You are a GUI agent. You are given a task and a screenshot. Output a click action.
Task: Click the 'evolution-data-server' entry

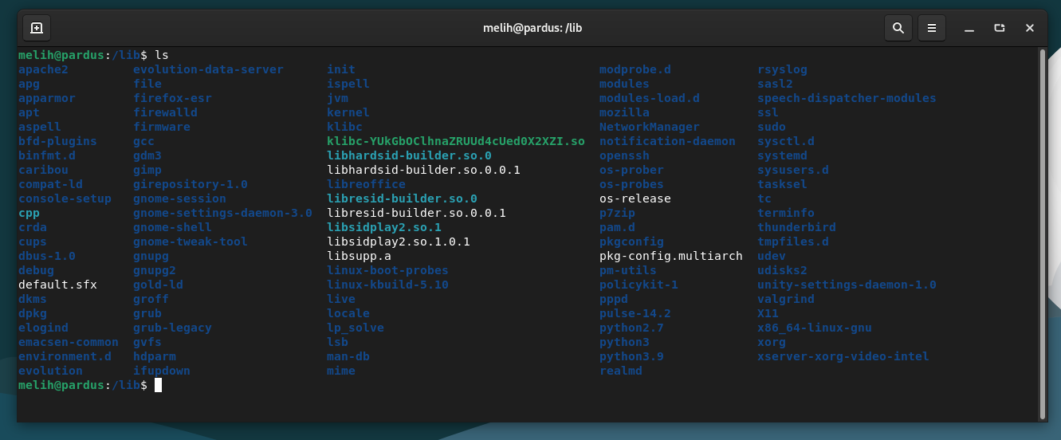[208, 69]
